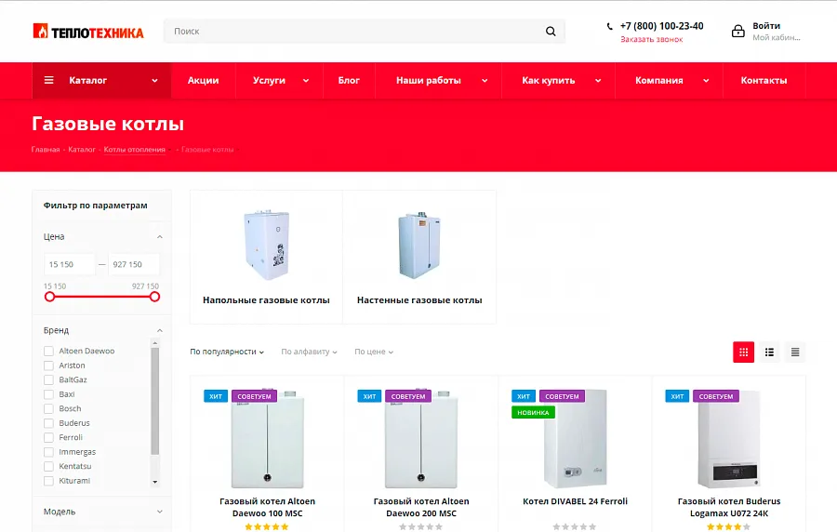Open Котел DIVABEL 24 Ferroli title
This screenshot has width=837, height=532.
(x=575, y=501)
